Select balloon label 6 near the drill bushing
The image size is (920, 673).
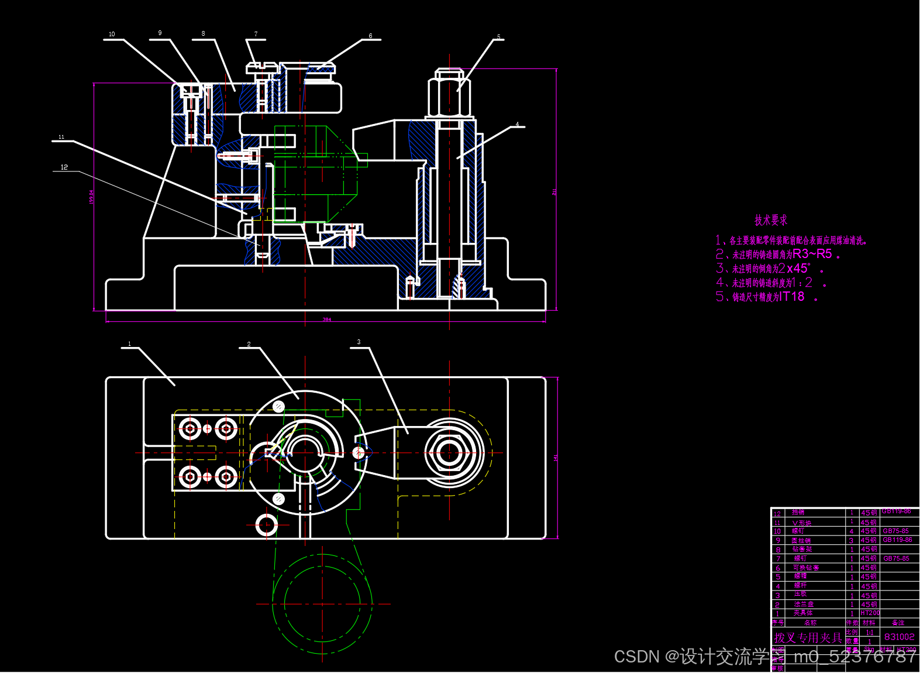click(x=370, y=36)
